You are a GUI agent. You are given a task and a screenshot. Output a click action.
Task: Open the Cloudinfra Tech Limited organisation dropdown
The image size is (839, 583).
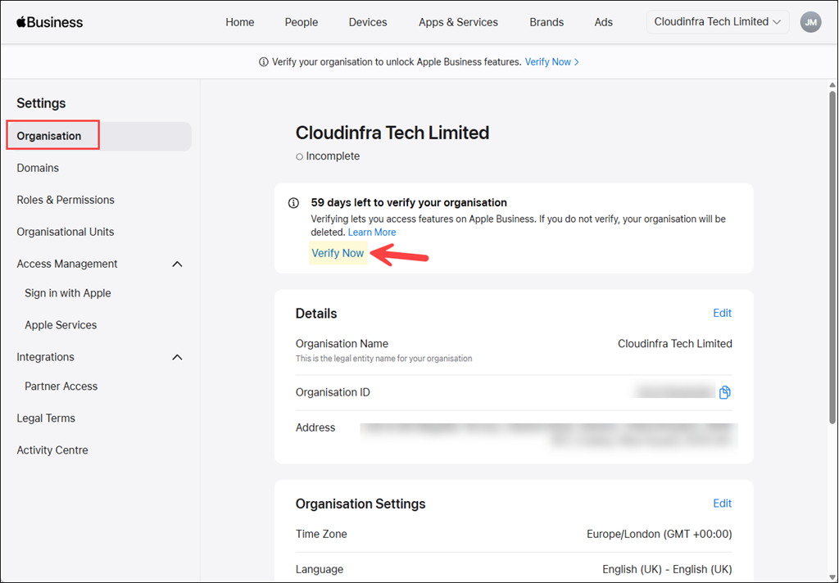tap(717, 22)
